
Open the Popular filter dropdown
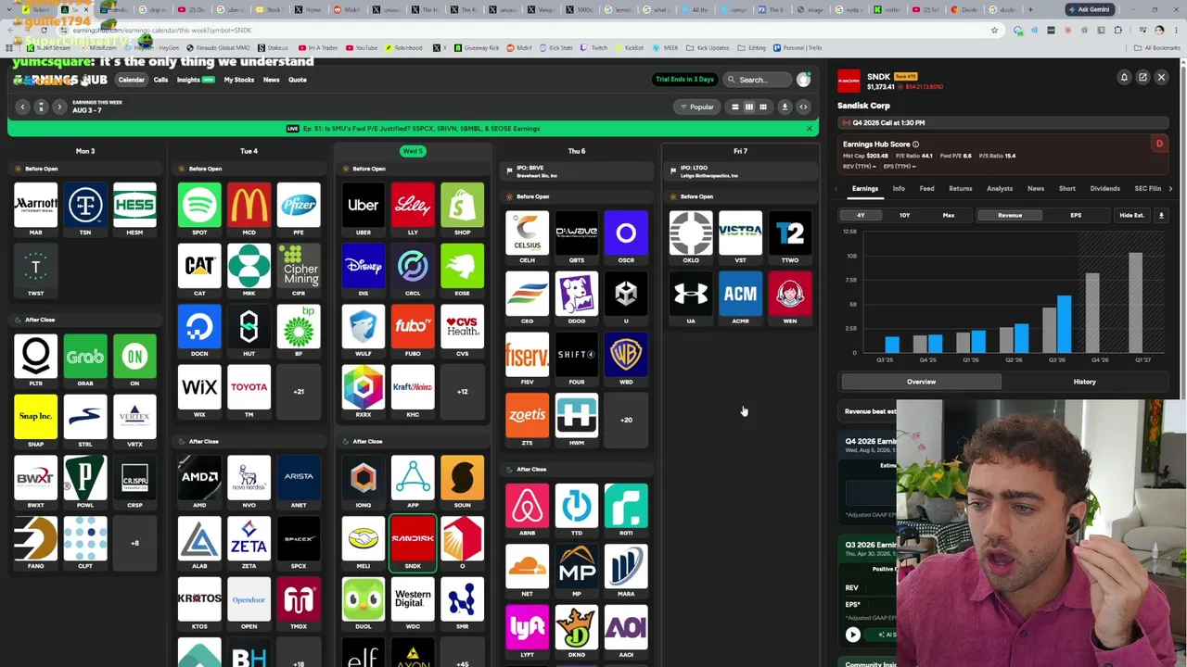click(x=696, y=107)
